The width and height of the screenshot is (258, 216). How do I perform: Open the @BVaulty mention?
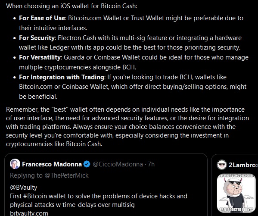[x=24, y=188]
